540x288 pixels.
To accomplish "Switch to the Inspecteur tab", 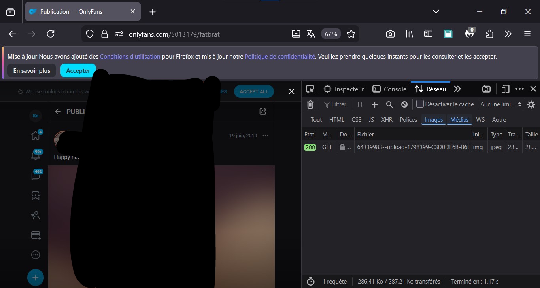I will [x=344, y=89].
